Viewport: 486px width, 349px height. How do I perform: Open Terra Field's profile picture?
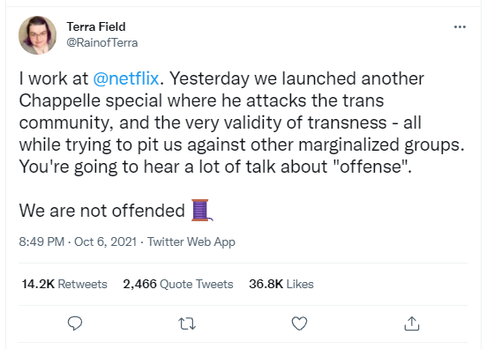pos(38,35)
